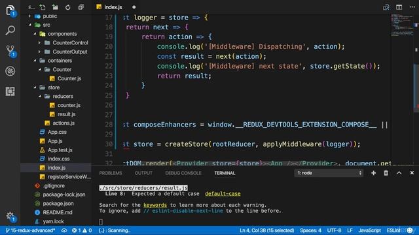Open the Source Control view icon
The image size is (419, 235).
(10, 50)
